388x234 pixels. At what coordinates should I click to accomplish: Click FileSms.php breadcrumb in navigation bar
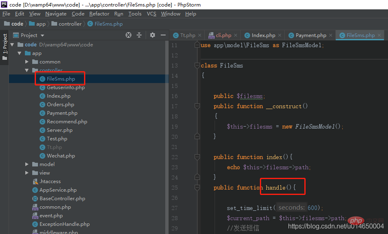point(105,24)
